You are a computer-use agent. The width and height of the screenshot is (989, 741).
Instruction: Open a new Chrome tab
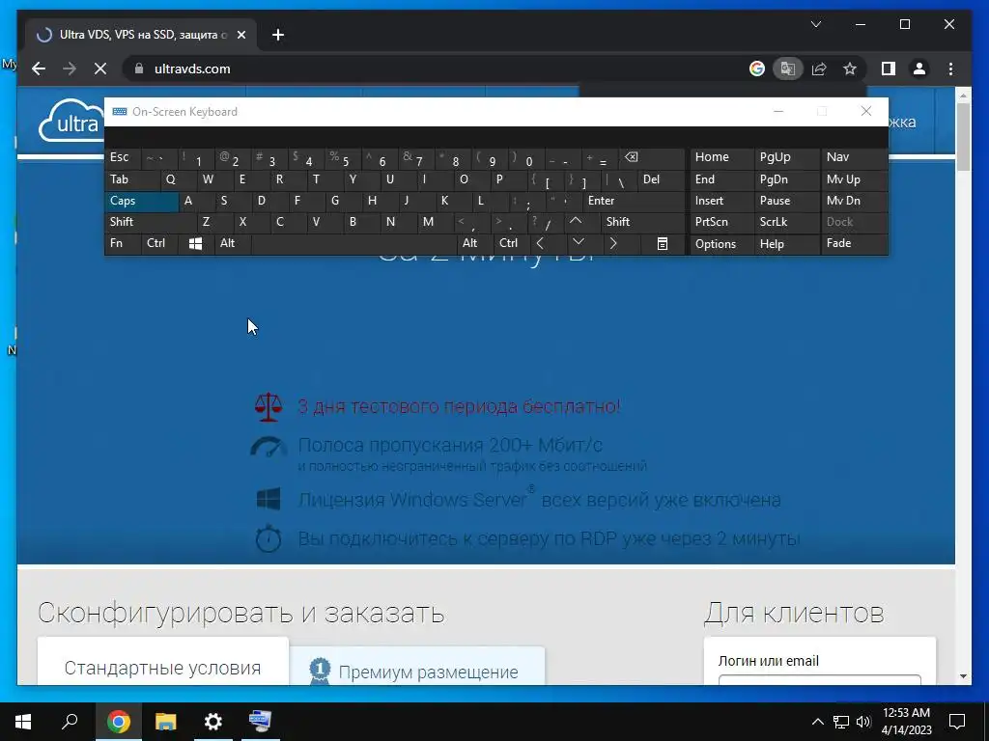point(278,35)
